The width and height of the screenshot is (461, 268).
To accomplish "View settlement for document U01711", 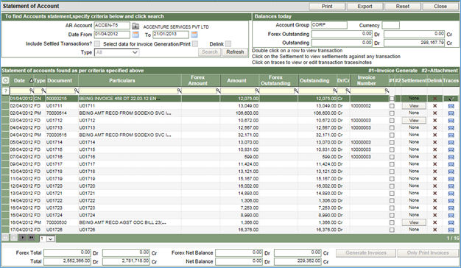I will tap(414, 106).
